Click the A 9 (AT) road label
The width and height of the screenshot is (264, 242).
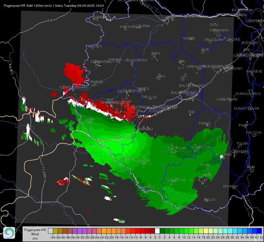pyautogui.click(x=11, y=69)
